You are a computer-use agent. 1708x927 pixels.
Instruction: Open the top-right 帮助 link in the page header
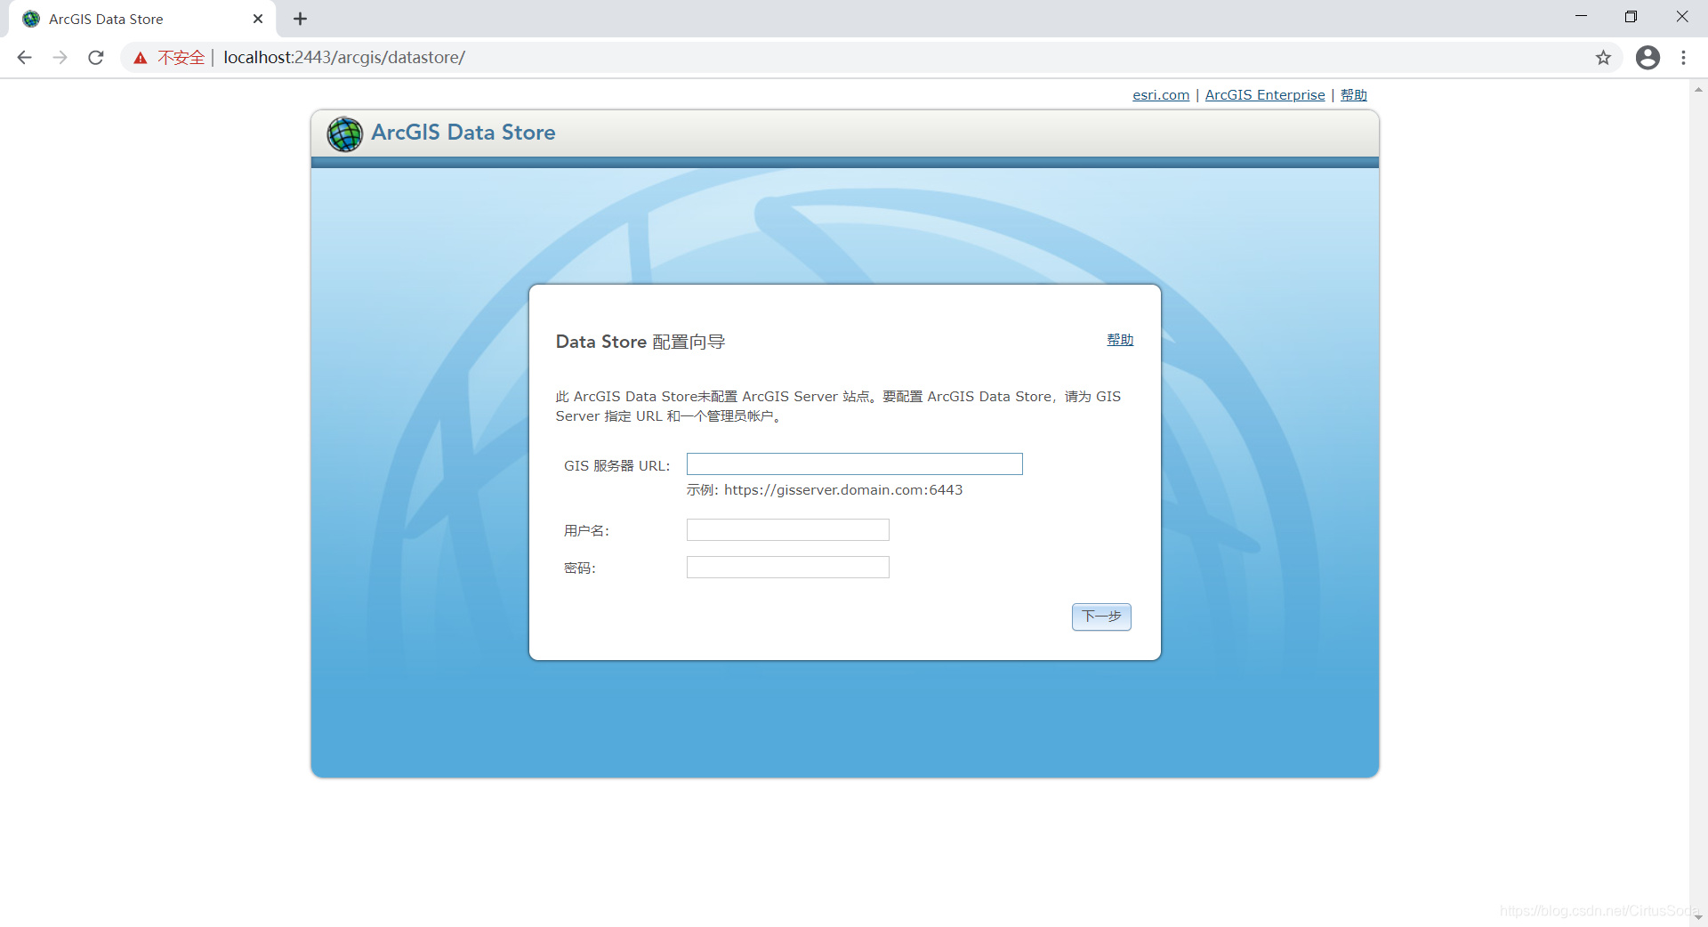click(x=1353, y=95)
